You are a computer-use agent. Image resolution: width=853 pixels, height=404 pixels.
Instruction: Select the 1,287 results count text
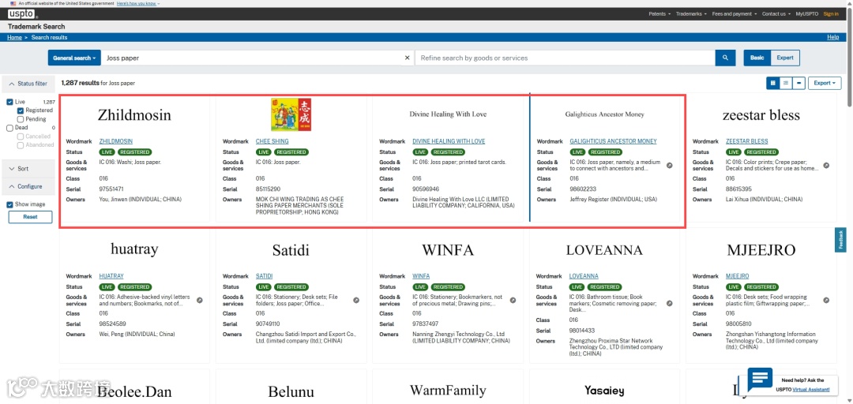coord(80,83)
